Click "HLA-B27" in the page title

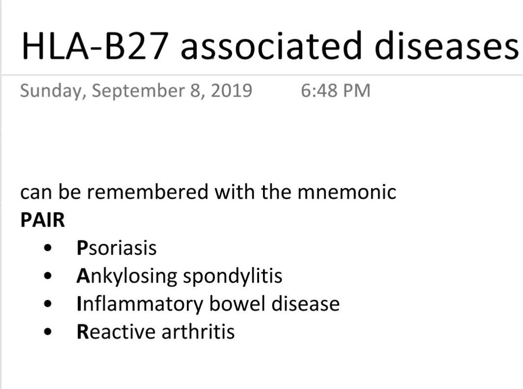96,46
